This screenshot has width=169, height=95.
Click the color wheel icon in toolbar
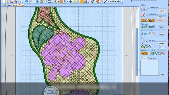click(x=86, y=1)
